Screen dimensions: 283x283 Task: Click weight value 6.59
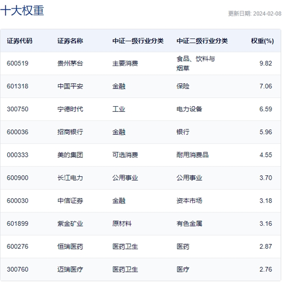point(266,109)
